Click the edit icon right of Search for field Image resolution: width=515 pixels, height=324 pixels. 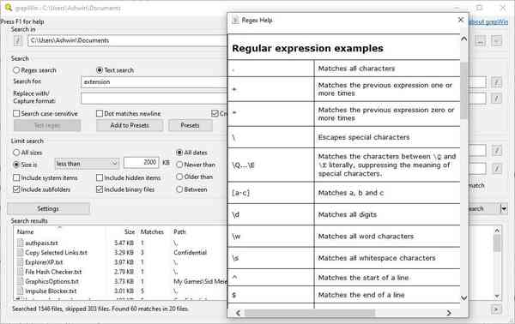[496, 82]
